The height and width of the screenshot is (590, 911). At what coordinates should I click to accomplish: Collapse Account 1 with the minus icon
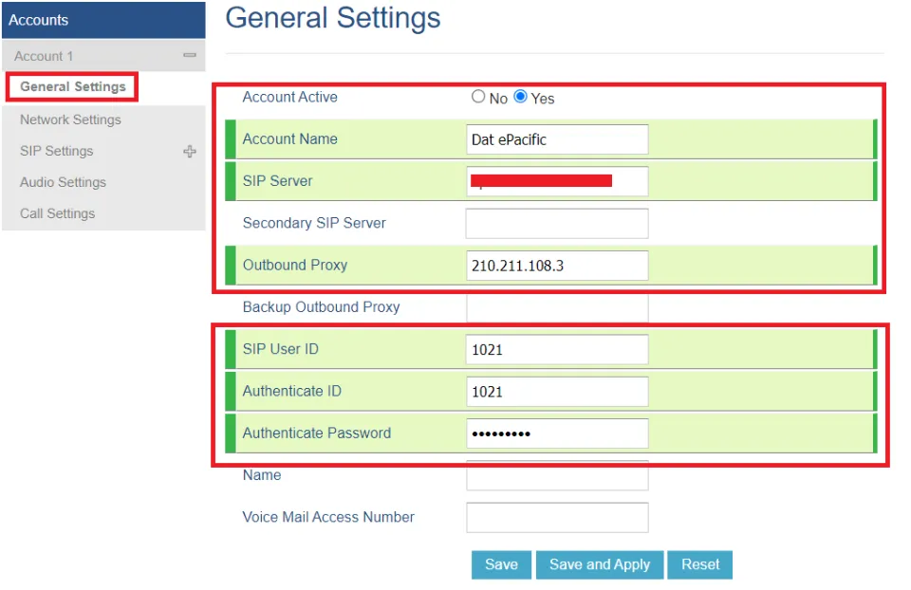coord(190,55)
